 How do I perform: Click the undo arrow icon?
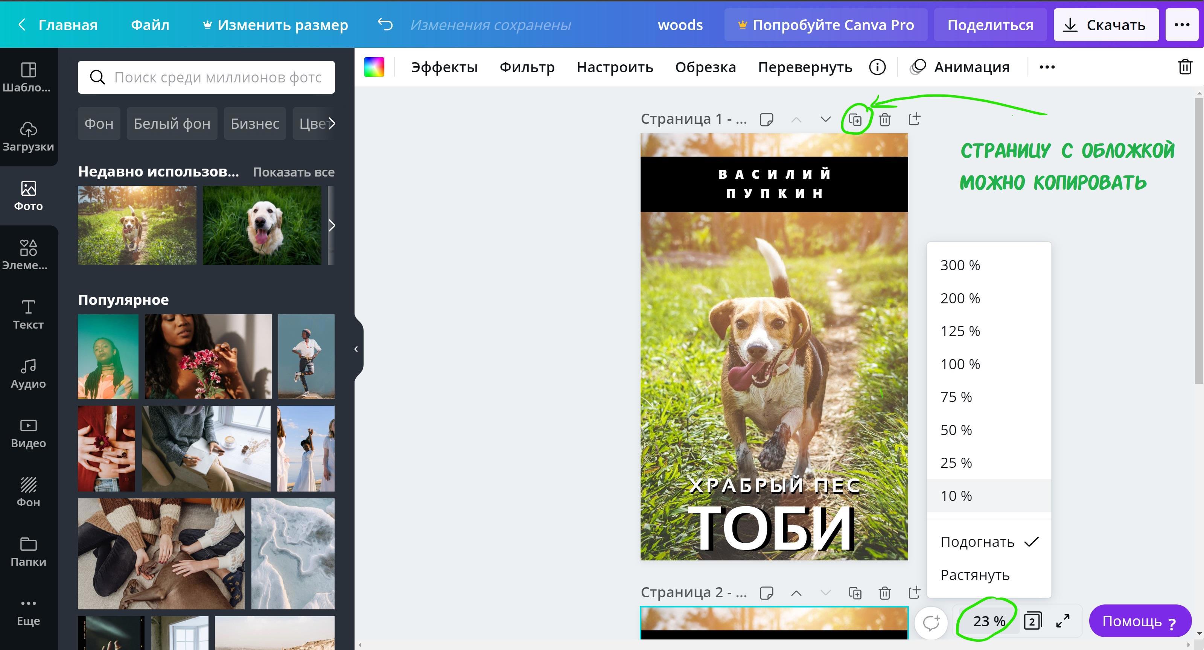(x=385, y=24)
